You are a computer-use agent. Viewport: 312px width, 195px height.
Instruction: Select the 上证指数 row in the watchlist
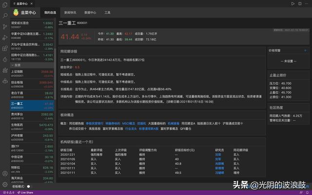[x=32, y=74]
